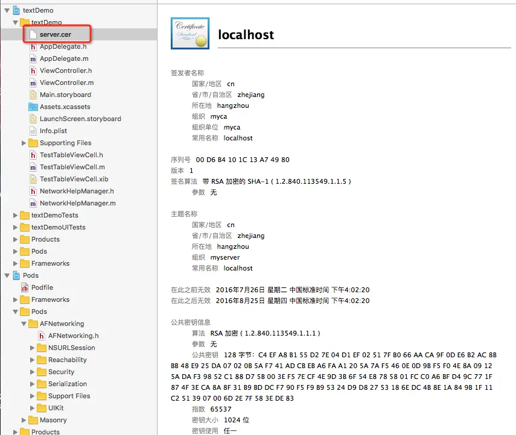Click the Assets.xcassets catalog icon
Image resolution: width=516 pixels, height=435 pixels.
(x=33, y=107)
